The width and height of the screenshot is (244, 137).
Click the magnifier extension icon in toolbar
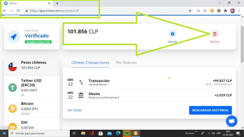tap(205, 11)
